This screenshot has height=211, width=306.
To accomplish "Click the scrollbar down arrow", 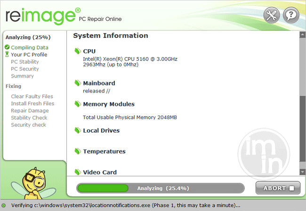I will point(302,172).
